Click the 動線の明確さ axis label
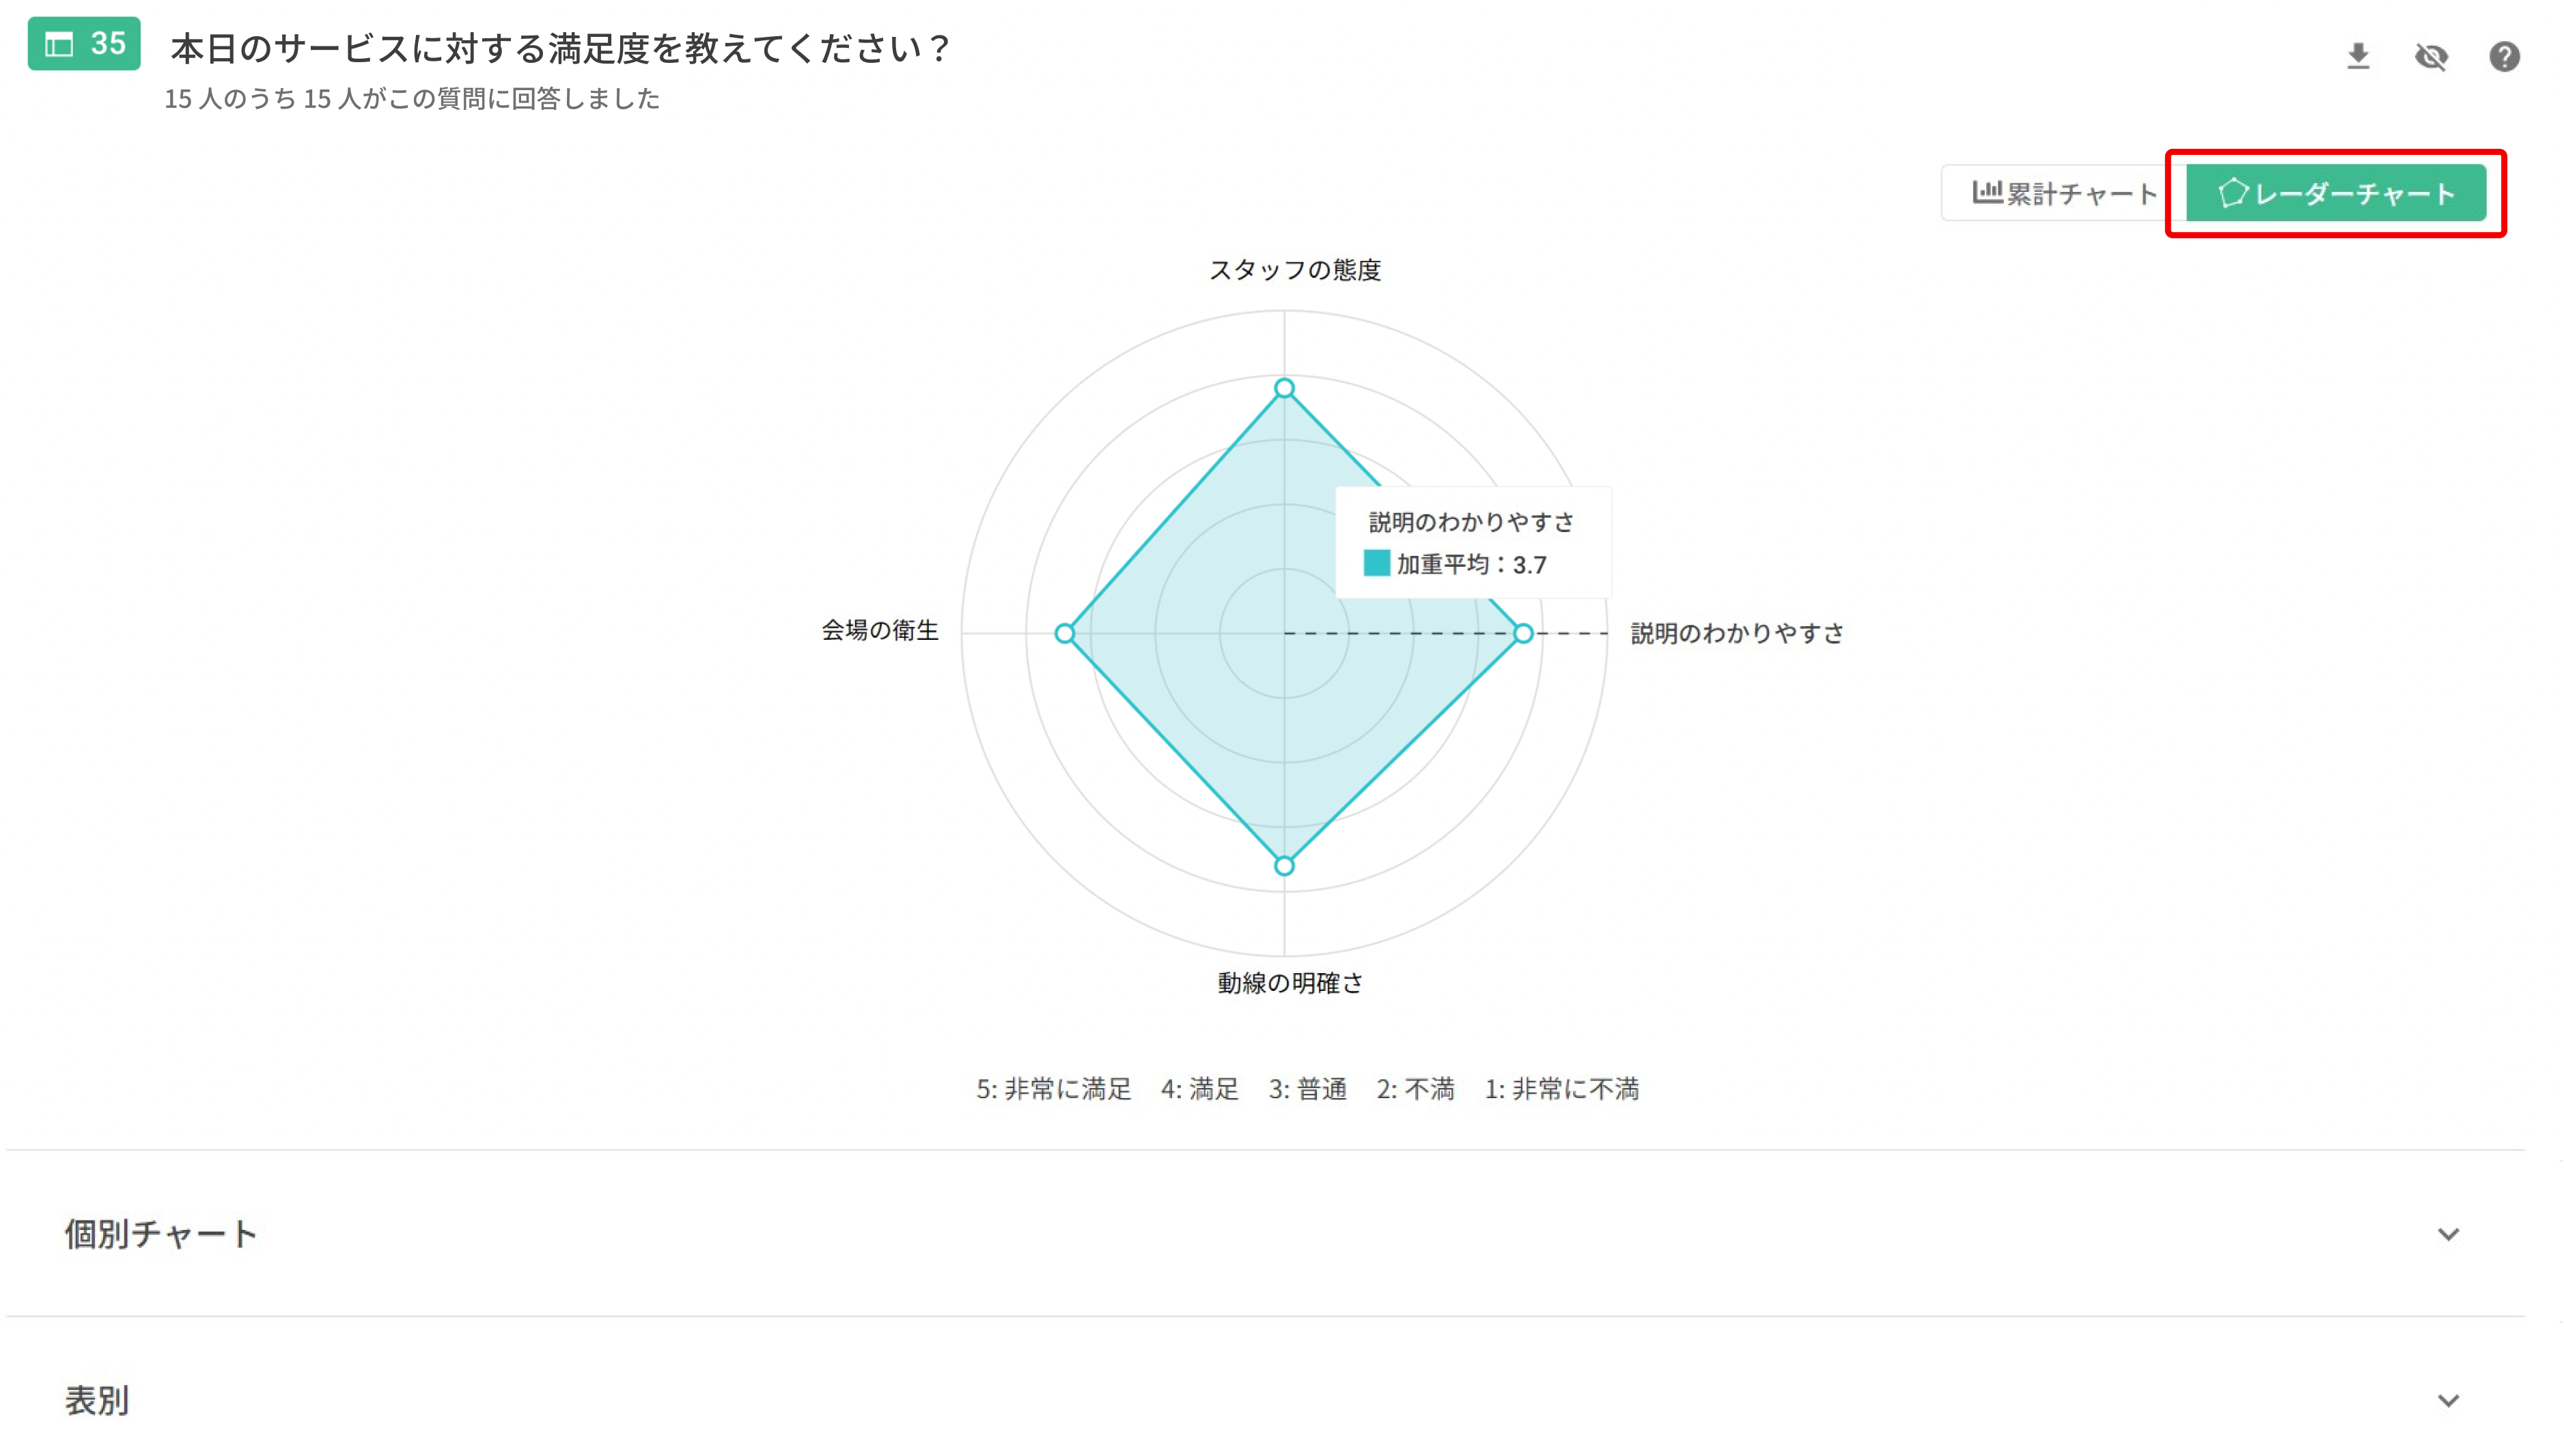2564x1456 pixels. coord(1289,983)
